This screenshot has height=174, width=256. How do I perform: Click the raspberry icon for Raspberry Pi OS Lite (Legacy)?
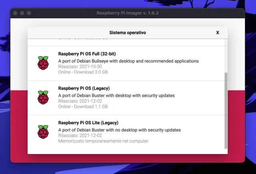point(43,132)
